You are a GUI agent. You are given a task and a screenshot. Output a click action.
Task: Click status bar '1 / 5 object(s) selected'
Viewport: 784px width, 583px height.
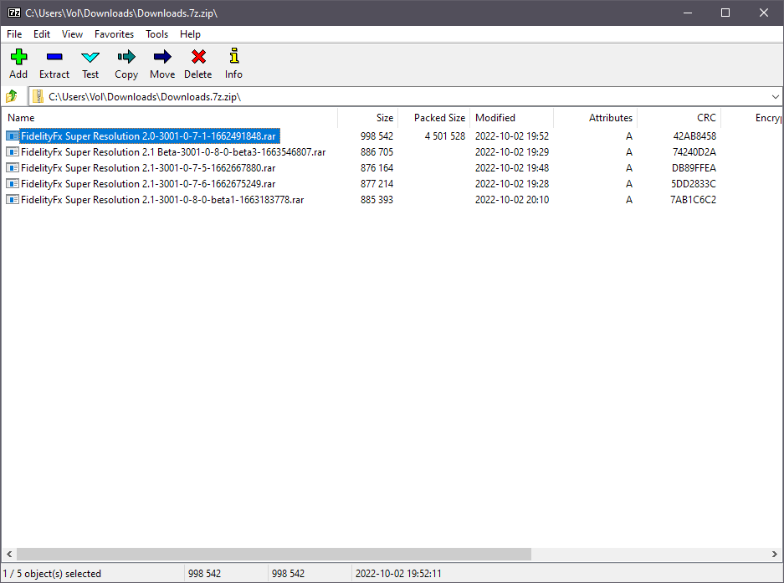pos(52,574)
